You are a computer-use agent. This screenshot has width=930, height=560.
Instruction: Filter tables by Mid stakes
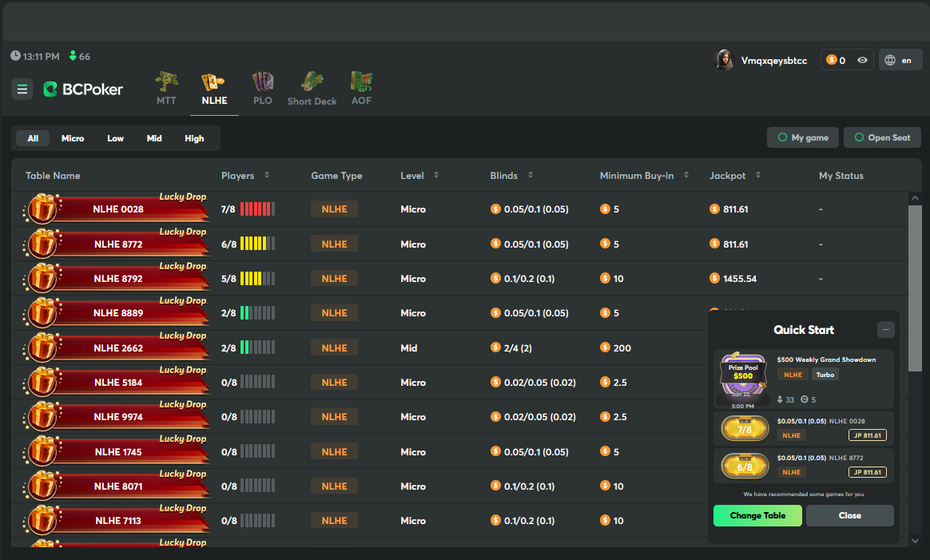click(x=154, y=138)
